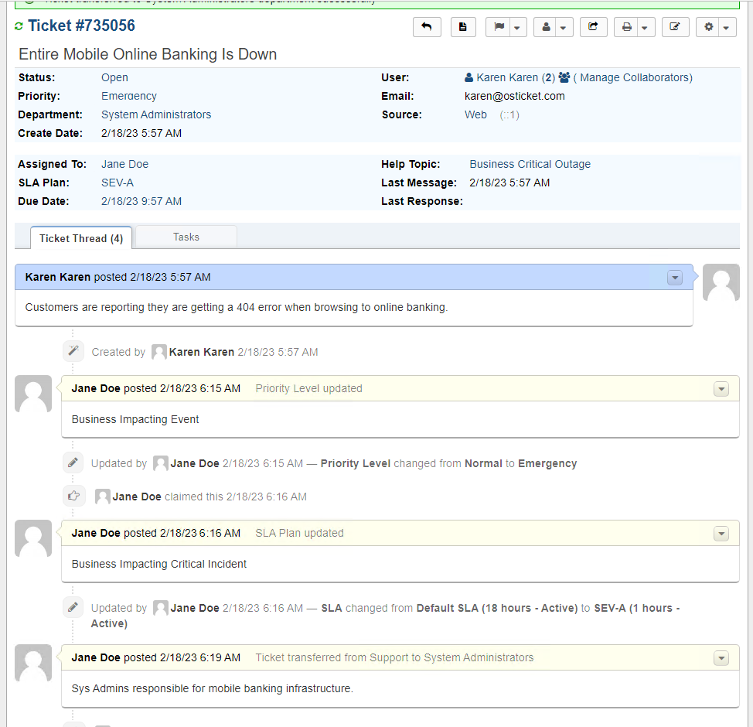
Task: Select the edit ticket pencil icon
Action: pyautogui.click(x=675, y=26)
